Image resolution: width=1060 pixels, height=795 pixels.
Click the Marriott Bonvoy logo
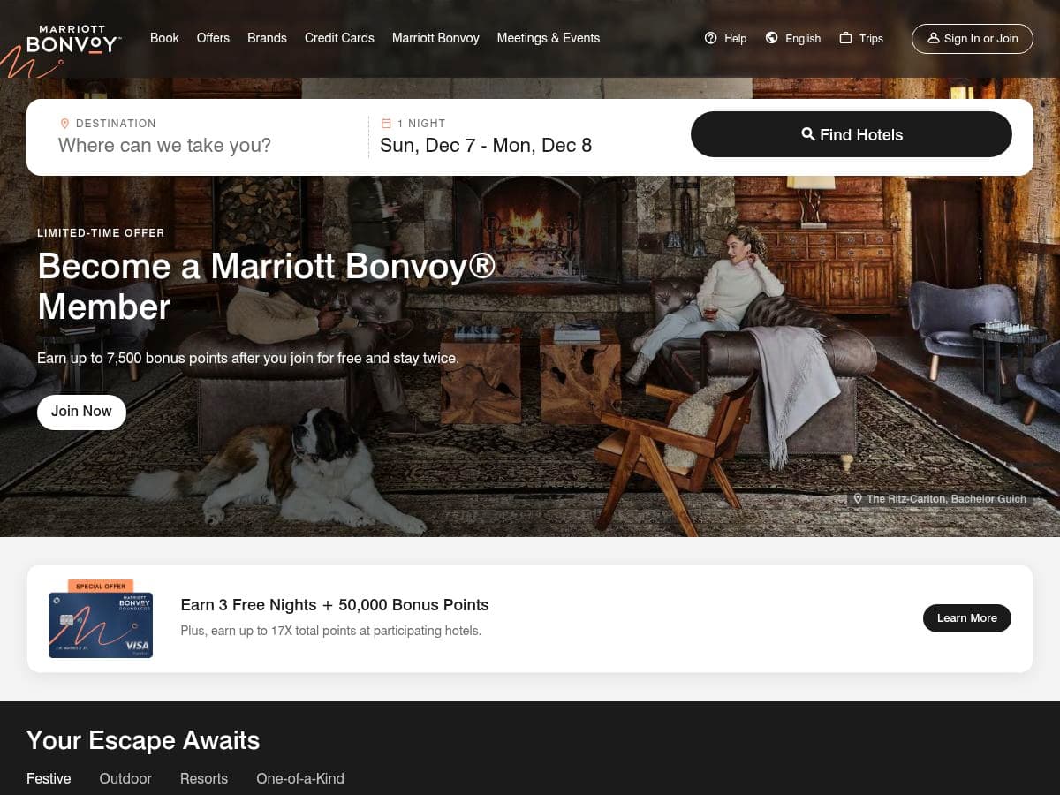[73, 39]
